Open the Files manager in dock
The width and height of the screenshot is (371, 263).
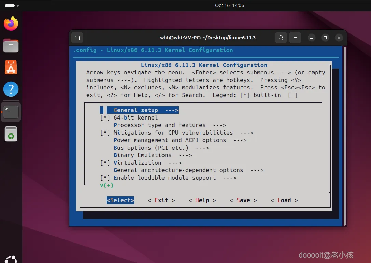coord(11,45)
